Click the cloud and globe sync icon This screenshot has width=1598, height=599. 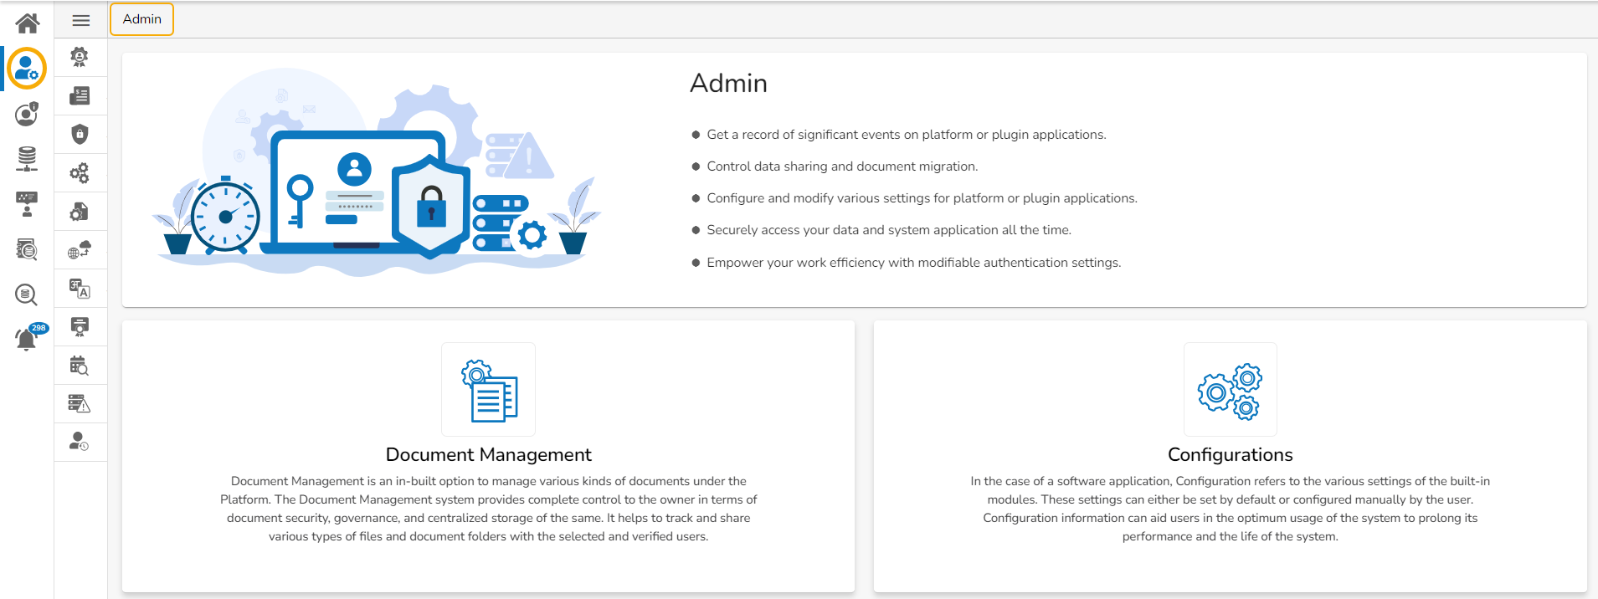point(80,250)
